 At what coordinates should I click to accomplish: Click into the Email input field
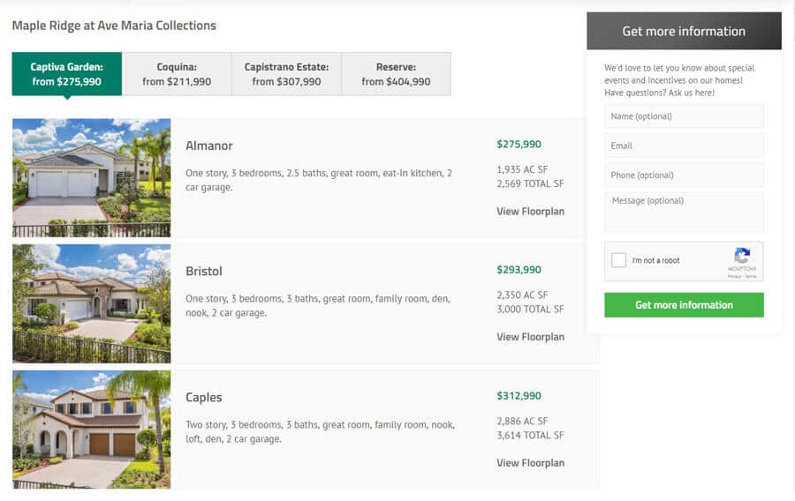coord(684,146)
